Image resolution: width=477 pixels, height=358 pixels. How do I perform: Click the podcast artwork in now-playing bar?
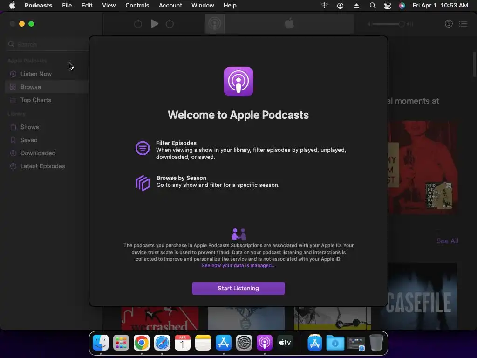(x=215, y=24)
